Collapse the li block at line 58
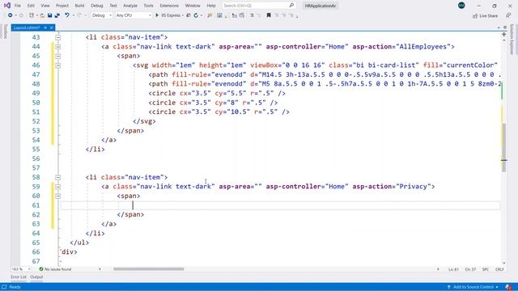The width and height of the screenshot is (518, 291). click(x=57, y=178)
